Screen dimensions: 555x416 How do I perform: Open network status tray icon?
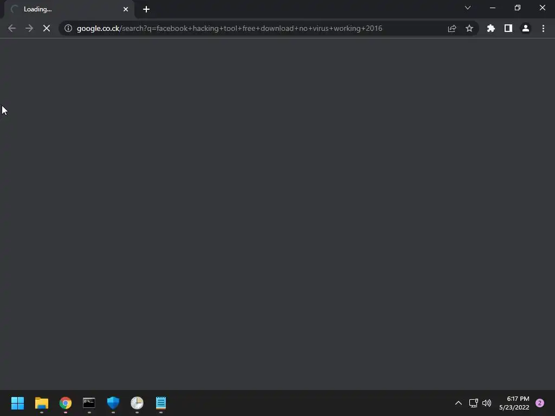point(474,403)
